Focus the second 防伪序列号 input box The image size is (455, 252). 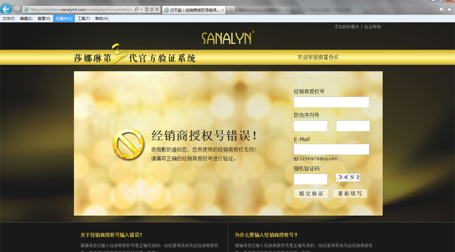(353, 126)
